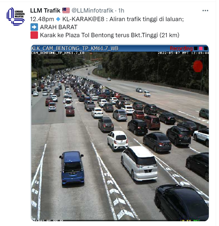Image resolution: width=219 pixels, height=226 pixels.
Task: Click the red square emoji before Karak
Action: tap(34, 35)
